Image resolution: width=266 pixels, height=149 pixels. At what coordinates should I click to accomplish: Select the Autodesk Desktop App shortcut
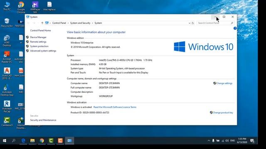7,90
